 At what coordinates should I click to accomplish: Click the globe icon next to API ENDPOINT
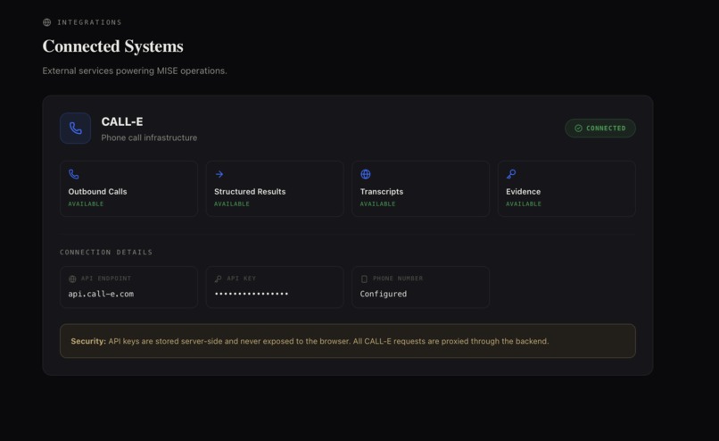72,279
